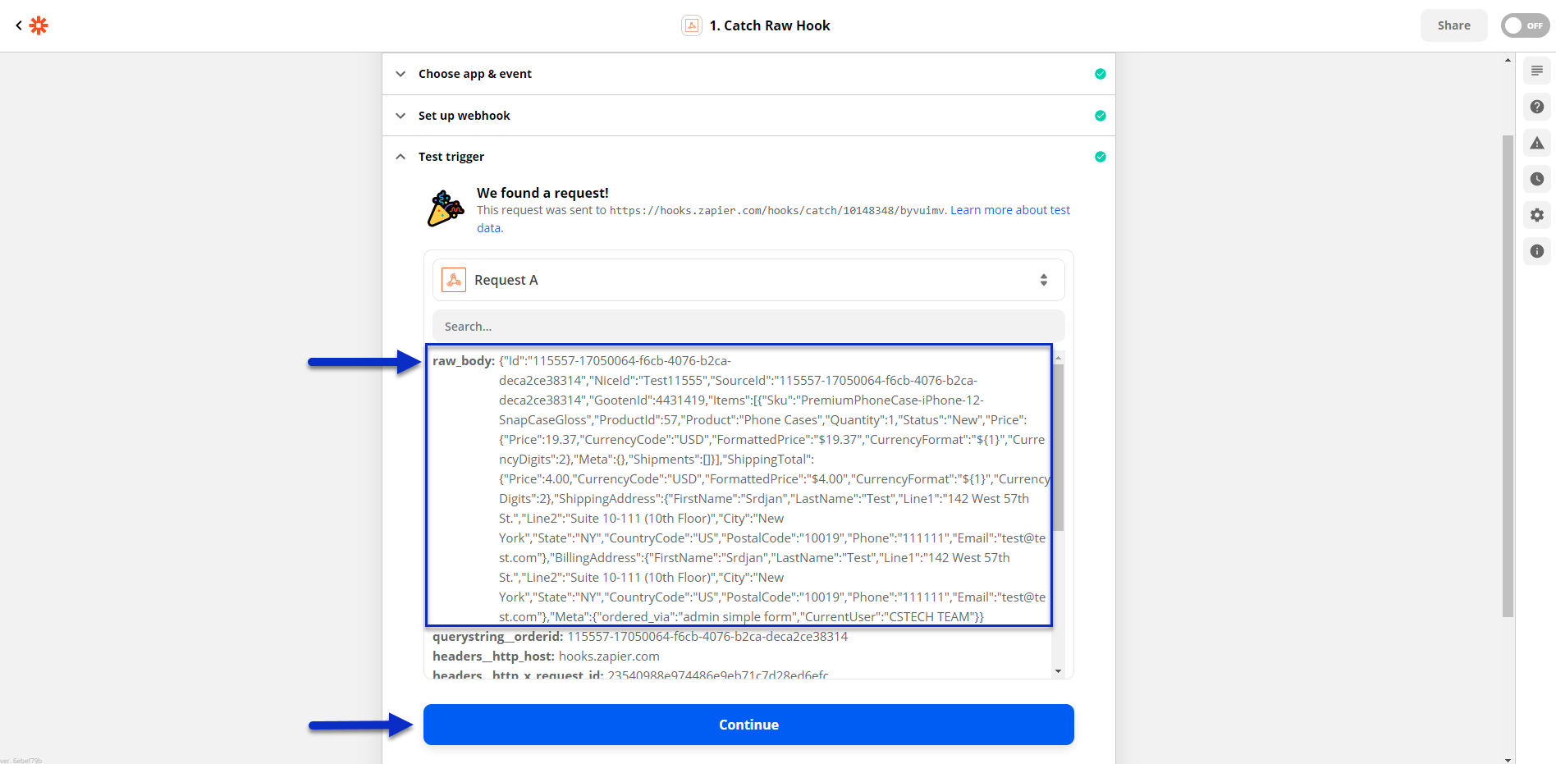Click the Test trigger label

451,157
